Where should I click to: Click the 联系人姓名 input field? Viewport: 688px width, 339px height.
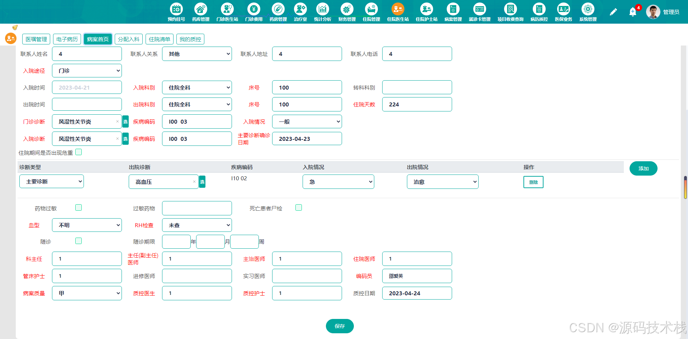[87, 54]
